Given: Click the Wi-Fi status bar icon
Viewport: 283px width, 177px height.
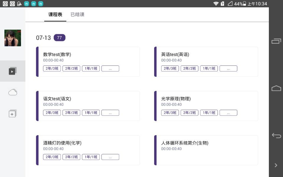Looking at the screenshot, I should [x=216, y=4].
